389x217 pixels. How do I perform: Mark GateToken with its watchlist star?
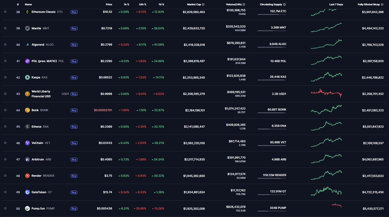[5, 192]
